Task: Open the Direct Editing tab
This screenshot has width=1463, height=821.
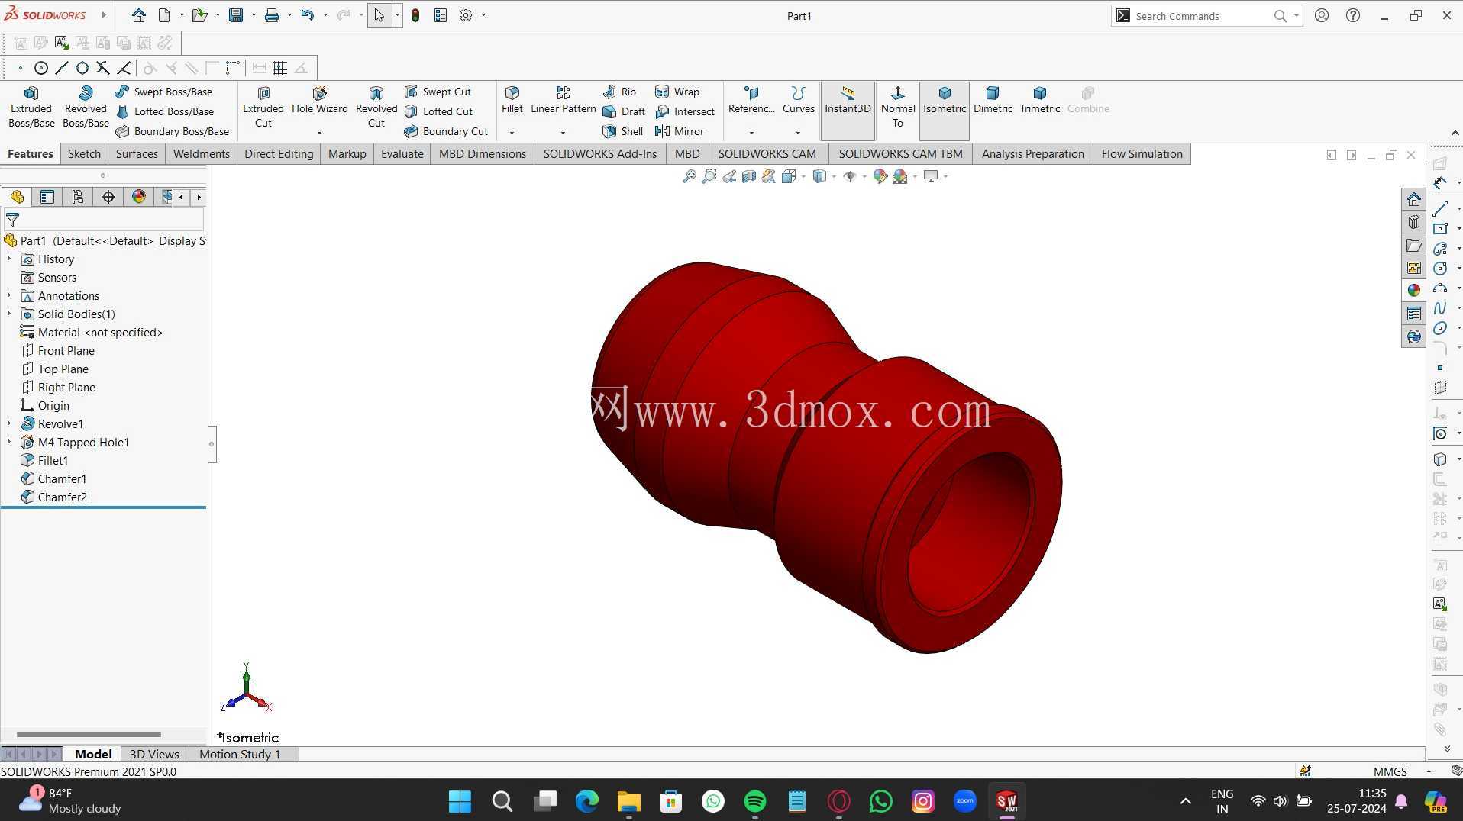Action: tap(279, 153)
